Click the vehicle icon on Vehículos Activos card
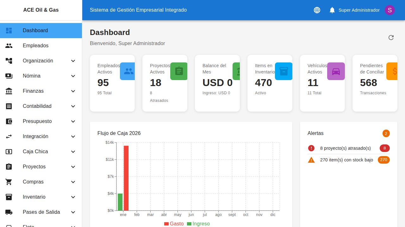Image resolution: width=405 pixels, height=227 pixels. 336,71
